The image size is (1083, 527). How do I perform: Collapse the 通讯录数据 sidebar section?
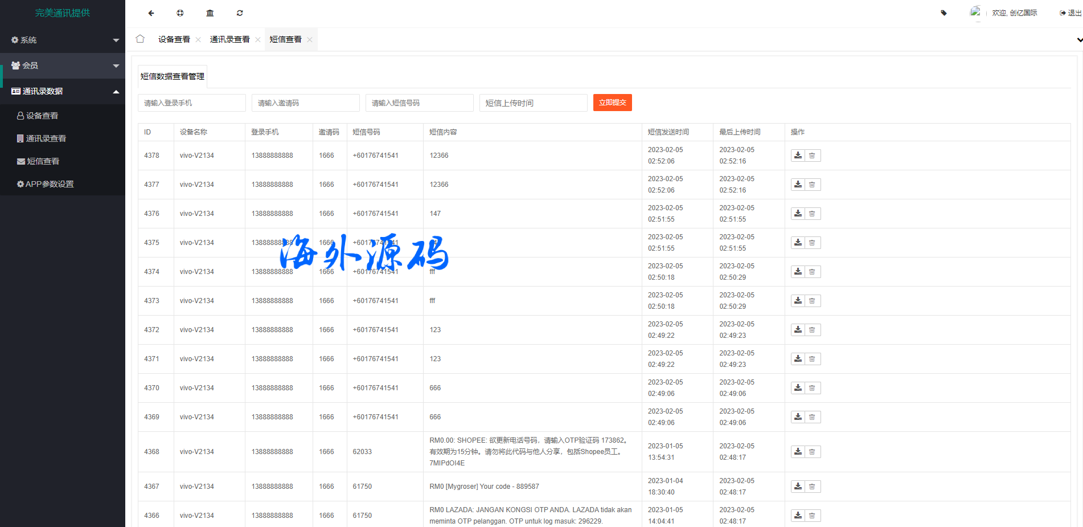63,91
